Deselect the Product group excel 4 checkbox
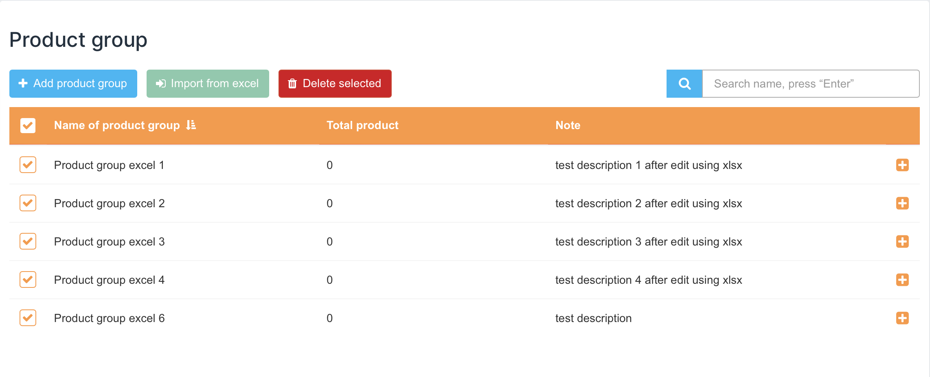 click(x=28, y=280)
